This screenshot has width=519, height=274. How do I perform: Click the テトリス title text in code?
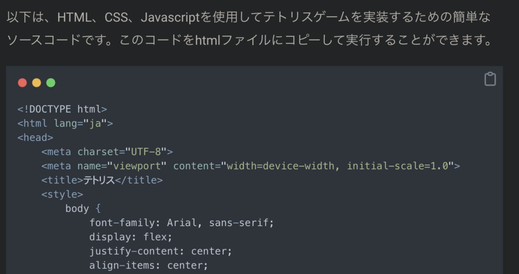[99, 180]
